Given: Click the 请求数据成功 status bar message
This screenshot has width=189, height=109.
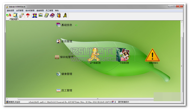Looking at the screenshot, I should click(x=123, y=102).
